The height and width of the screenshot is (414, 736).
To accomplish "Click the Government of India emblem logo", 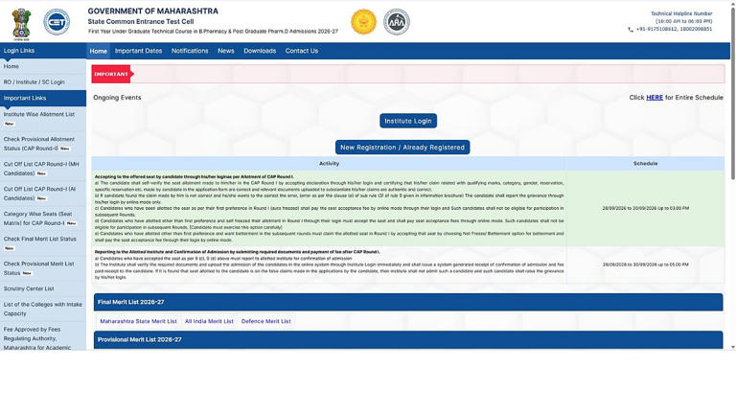I will pyautogui.click(x=22, y=23).
